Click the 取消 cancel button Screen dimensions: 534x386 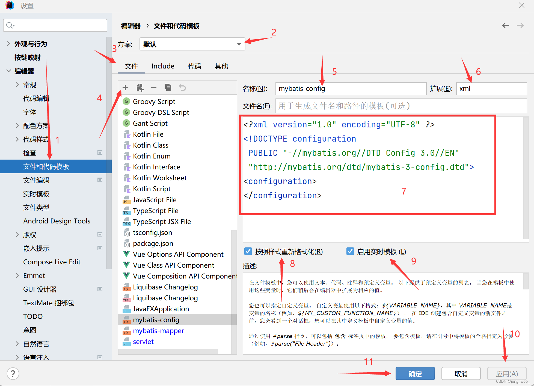tap(461, 373)
